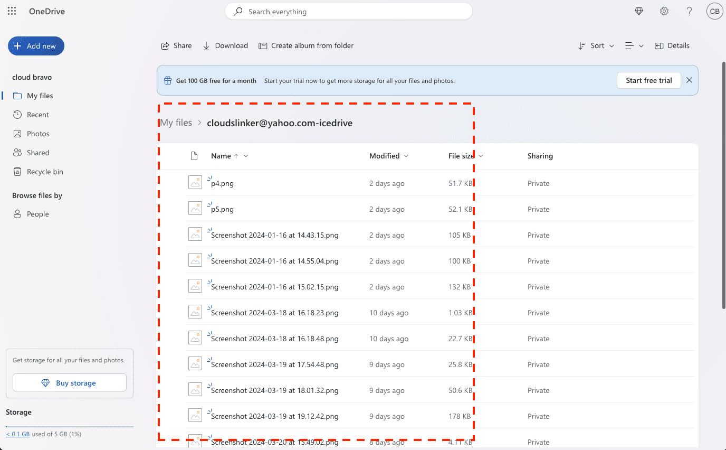
Task: Click the image icon for p5.png
Action: (x=195, y=208)
